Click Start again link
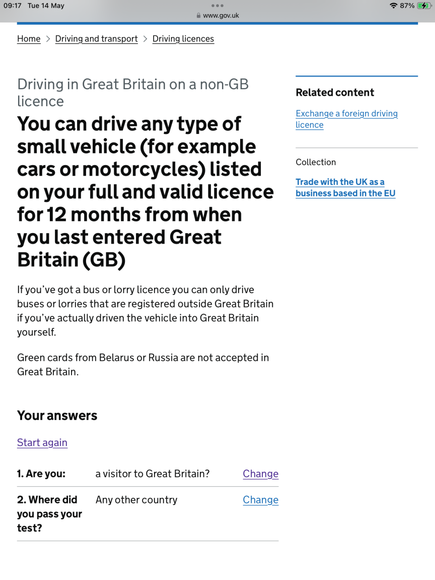435x580 pixels. point(42,443)
